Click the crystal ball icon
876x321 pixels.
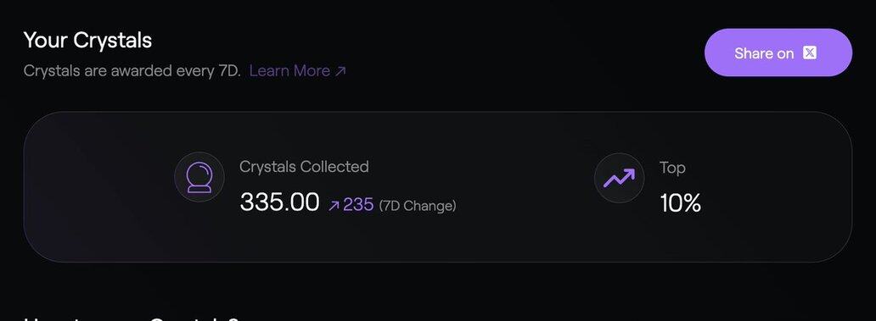tap(199, 177)
